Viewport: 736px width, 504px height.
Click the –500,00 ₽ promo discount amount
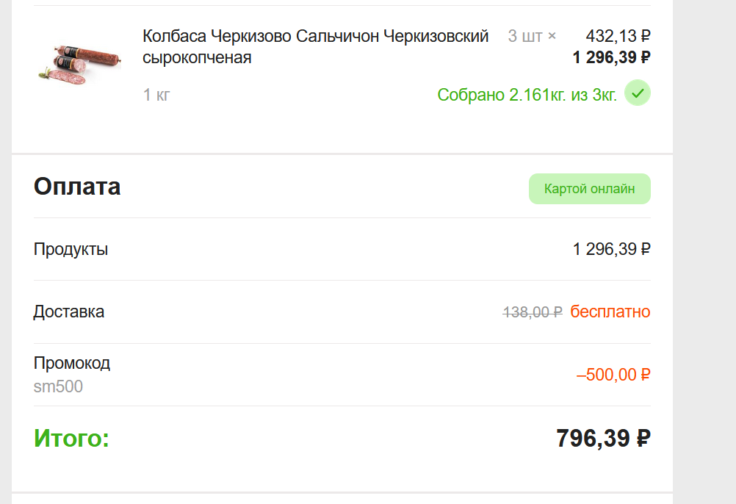(x=613, y=375)
